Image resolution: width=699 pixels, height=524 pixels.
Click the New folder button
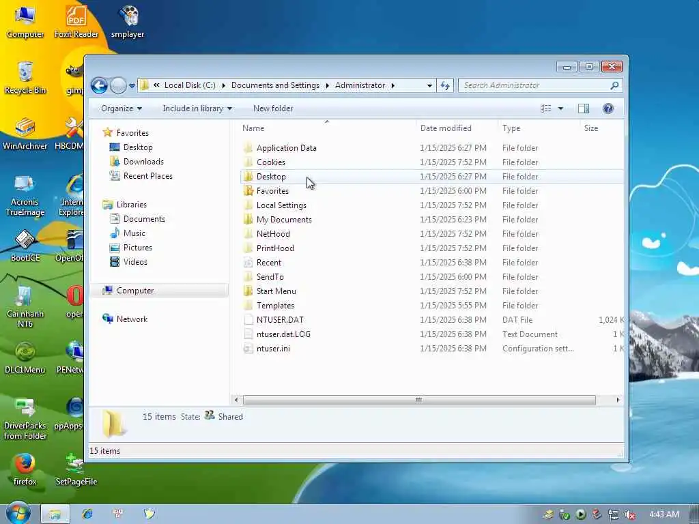coord(273,108)
